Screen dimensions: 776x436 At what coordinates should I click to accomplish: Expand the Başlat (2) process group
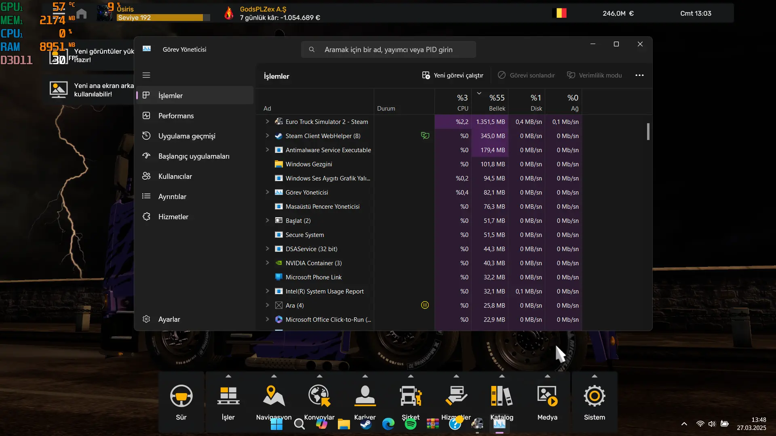(267, 220)
